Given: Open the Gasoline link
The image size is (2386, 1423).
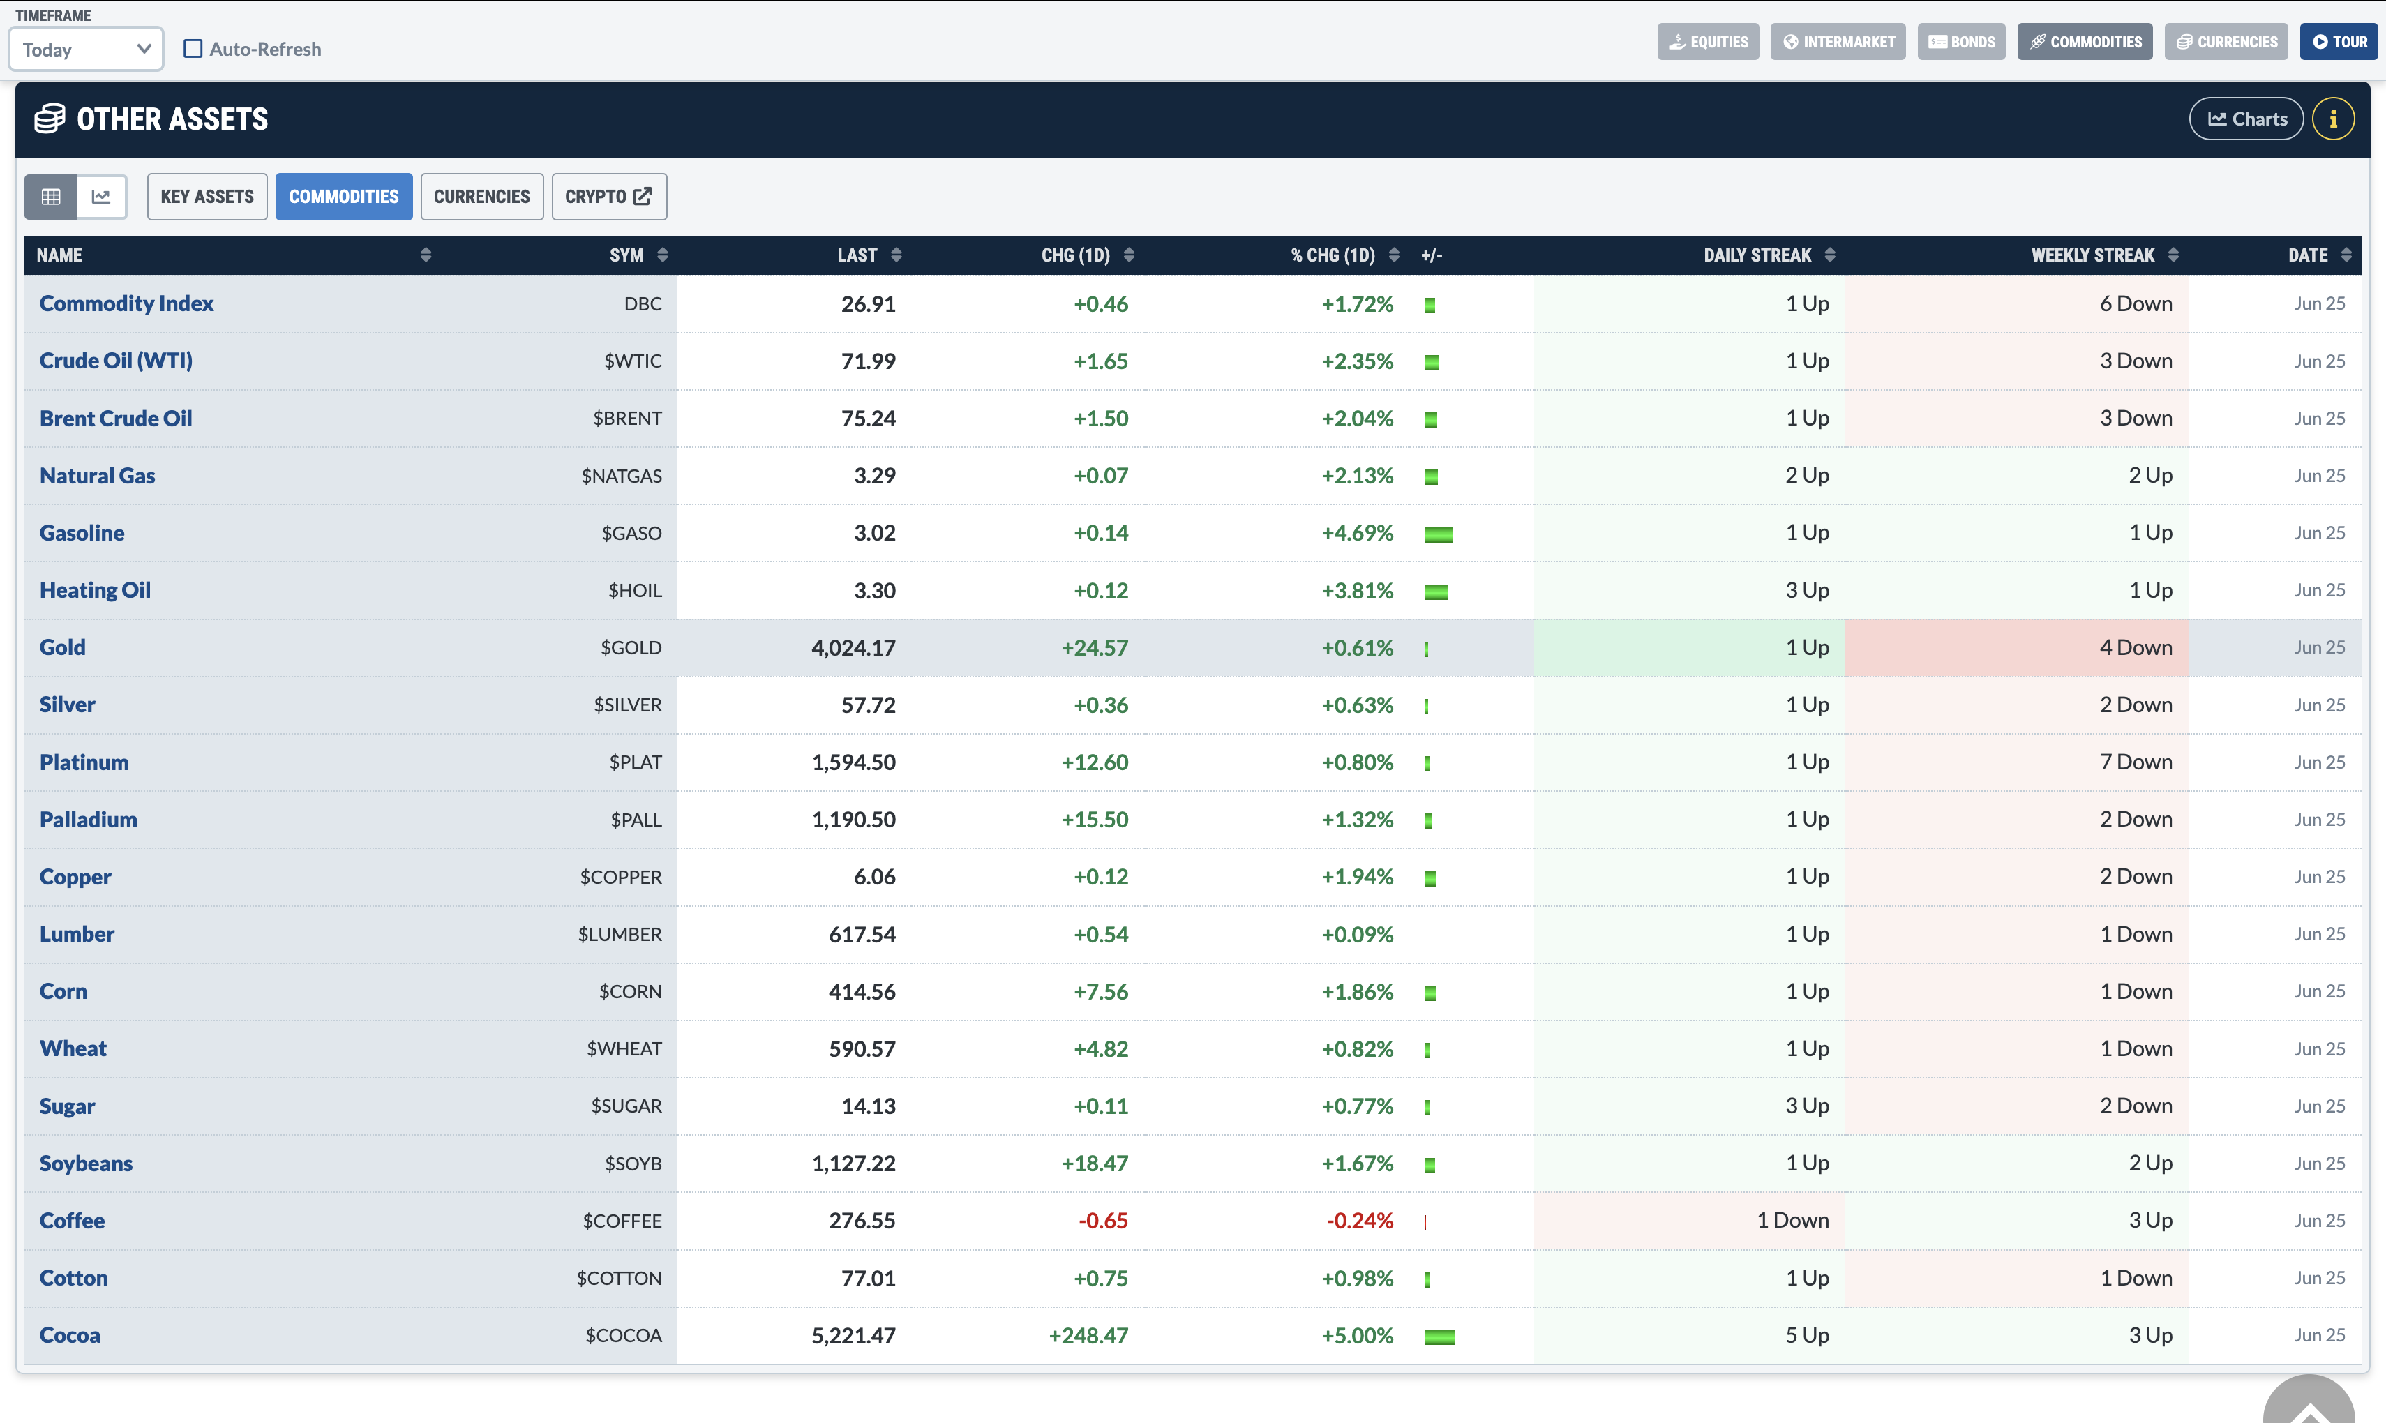Looking at the screenshot, I should click(82, 533).
